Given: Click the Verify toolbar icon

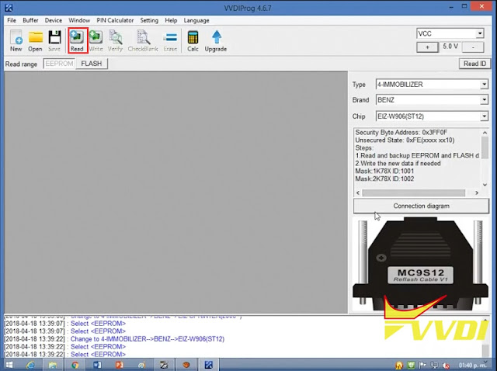Looking at the screenshot, I should pyautogui.click(x=115, y=40).
